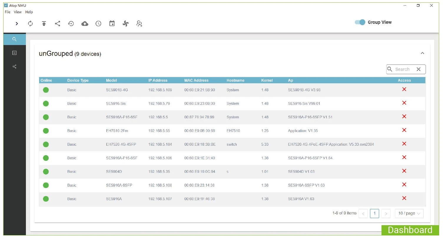443x239 pixels.
Task: Click the restore/reset circular arrow icon
Action: click(x=71, y=24)
